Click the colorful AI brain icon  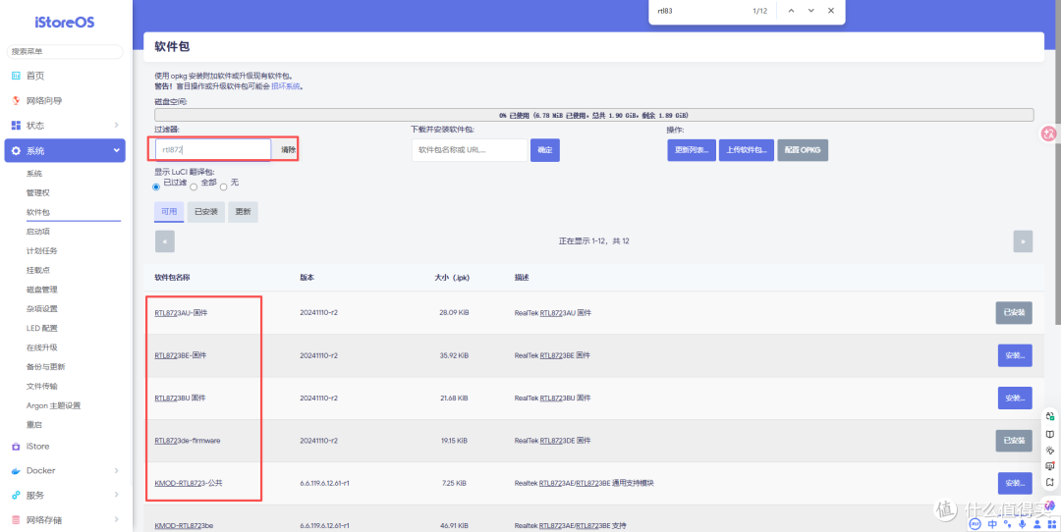click(1049, 505)
